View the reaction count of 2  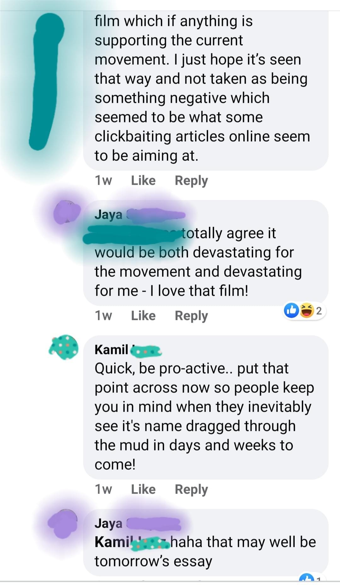tap(319, 311)
